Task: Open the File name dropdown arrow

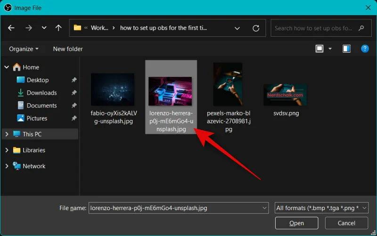Action: pos(264,208)
